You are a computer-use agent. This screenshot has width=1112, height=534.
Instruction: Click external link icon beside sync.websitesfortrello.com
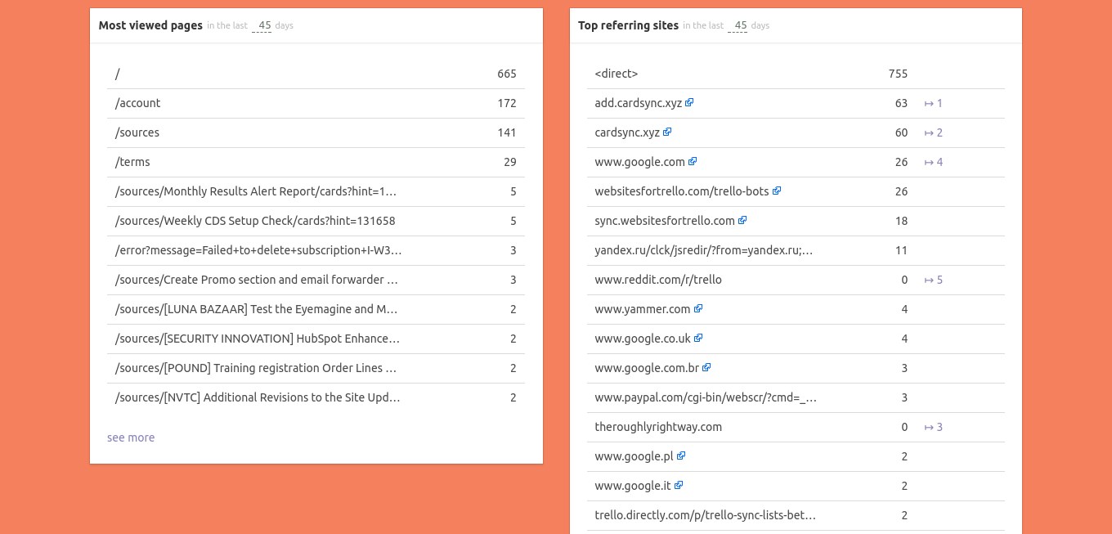743,221
